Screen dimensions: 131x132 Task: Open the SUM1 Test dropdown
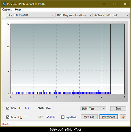coord(94,109)
